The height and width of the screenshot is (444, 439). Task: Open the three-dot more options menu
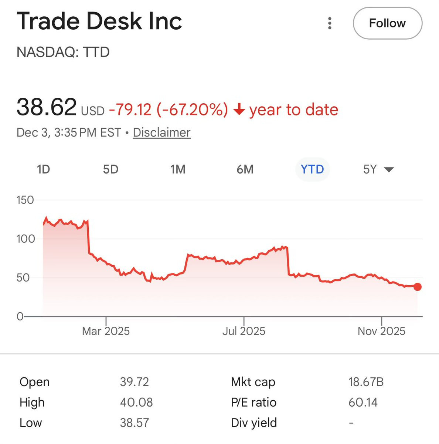[330, 23]
